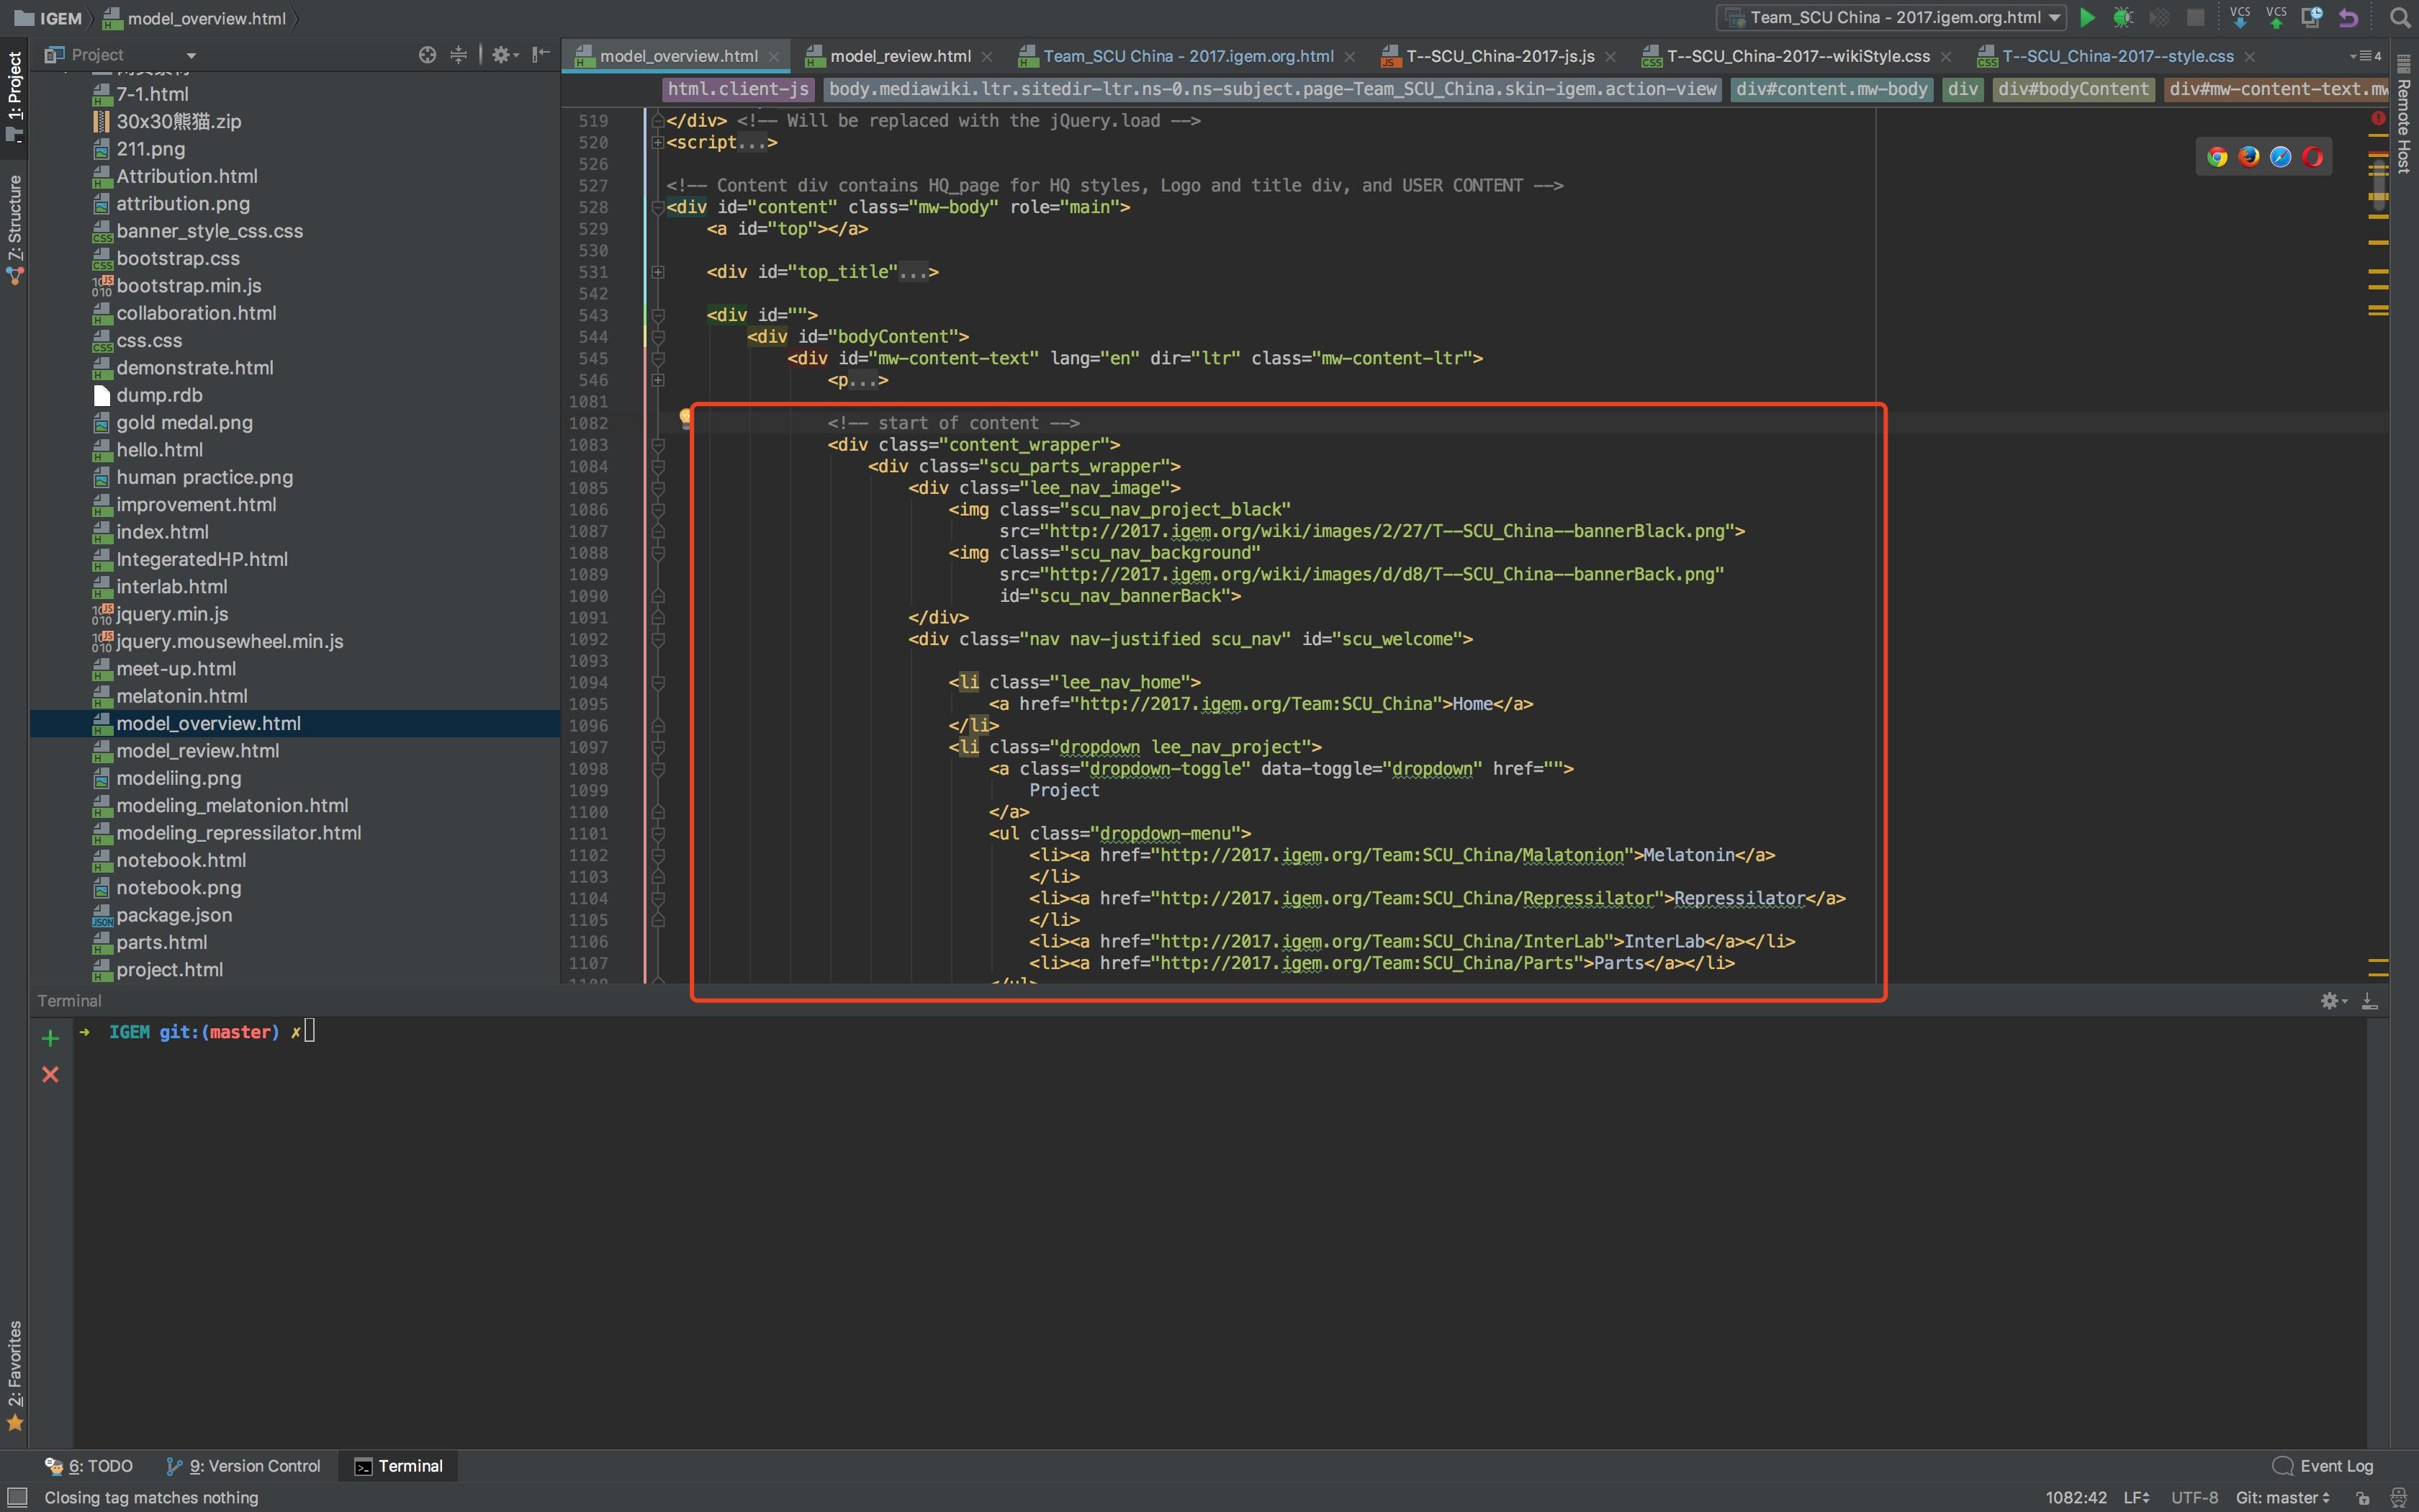This screenshot has width=2419, height=1512.
Task: Open run configuration dropdown
Action: tap(1891, 18)
